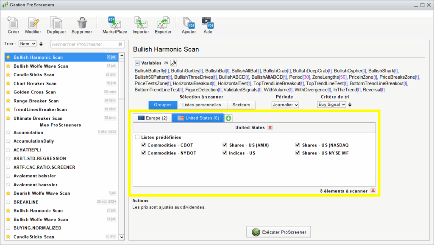
Task: Click the green plus add-group icon
Action: coord(228,118)
